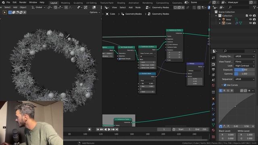Expand the Cube object tree row

pyautogui.click(x=220, y=23)
